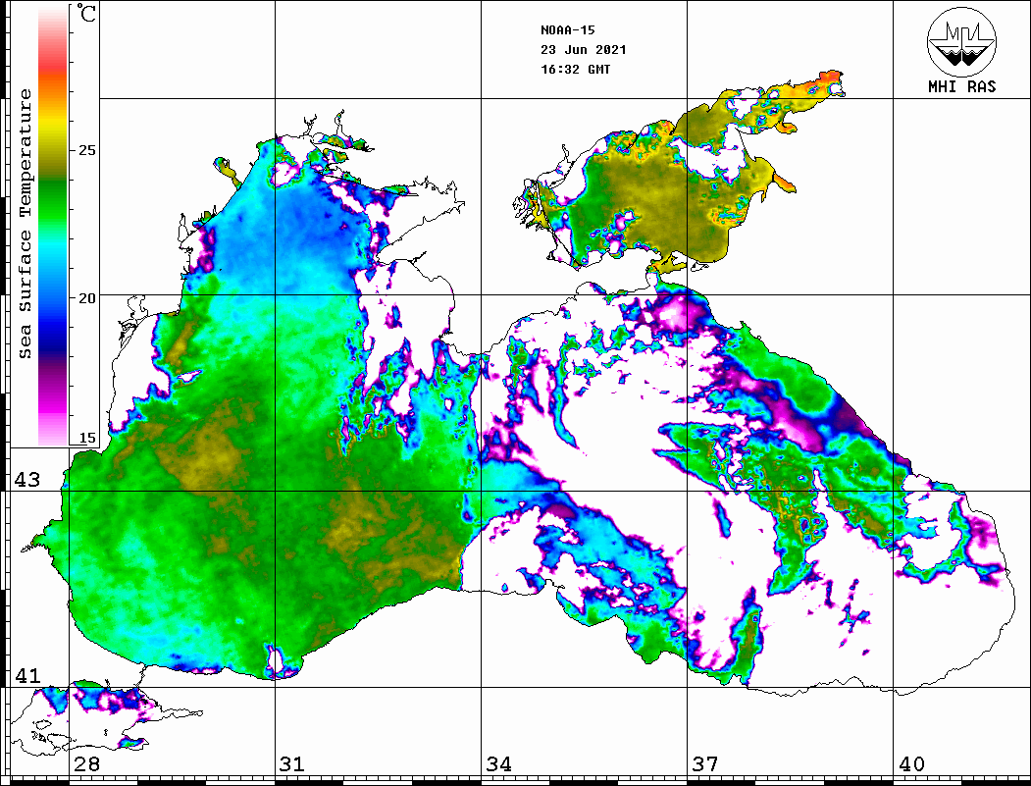This screenshot has height=786, width=1031.
Task: Click the "MHI RAS" label text
Action: point(962,86)
